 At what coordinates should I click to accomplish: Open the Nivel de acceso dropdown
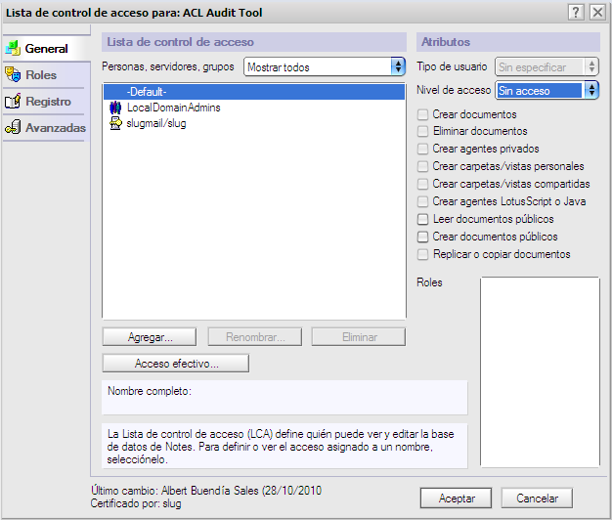[x=546, y=91]
